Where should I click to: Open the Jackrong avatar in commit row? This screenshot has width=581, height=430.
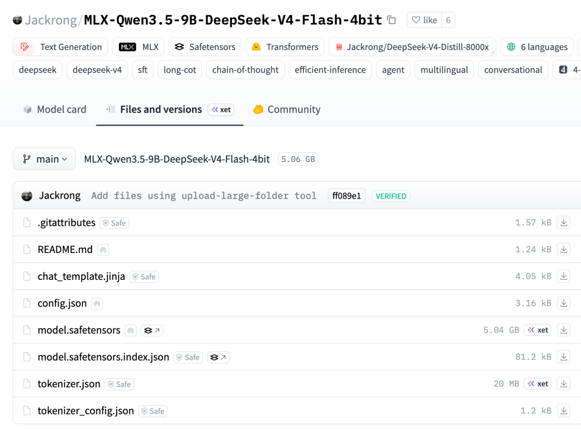point(27,196)
